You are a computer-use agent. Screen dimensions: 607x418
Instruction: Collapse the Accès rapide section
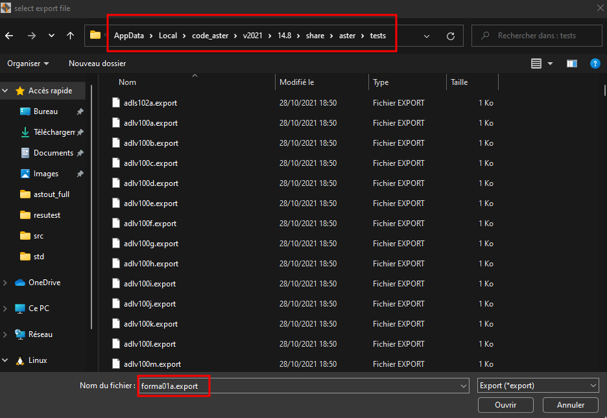click(x=6, y=91)
